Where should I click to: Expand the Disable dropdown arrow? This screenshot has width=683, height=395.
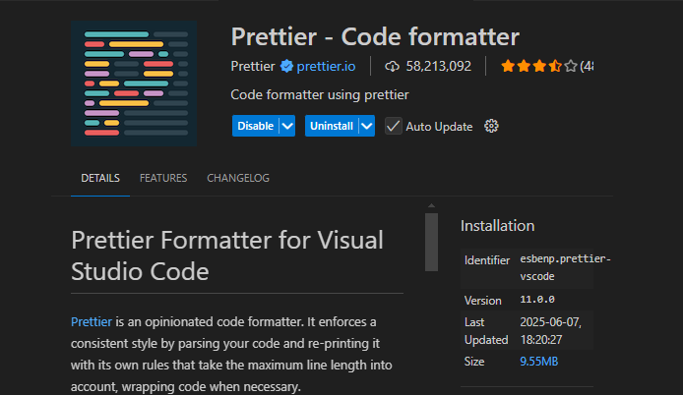(287, 126)
